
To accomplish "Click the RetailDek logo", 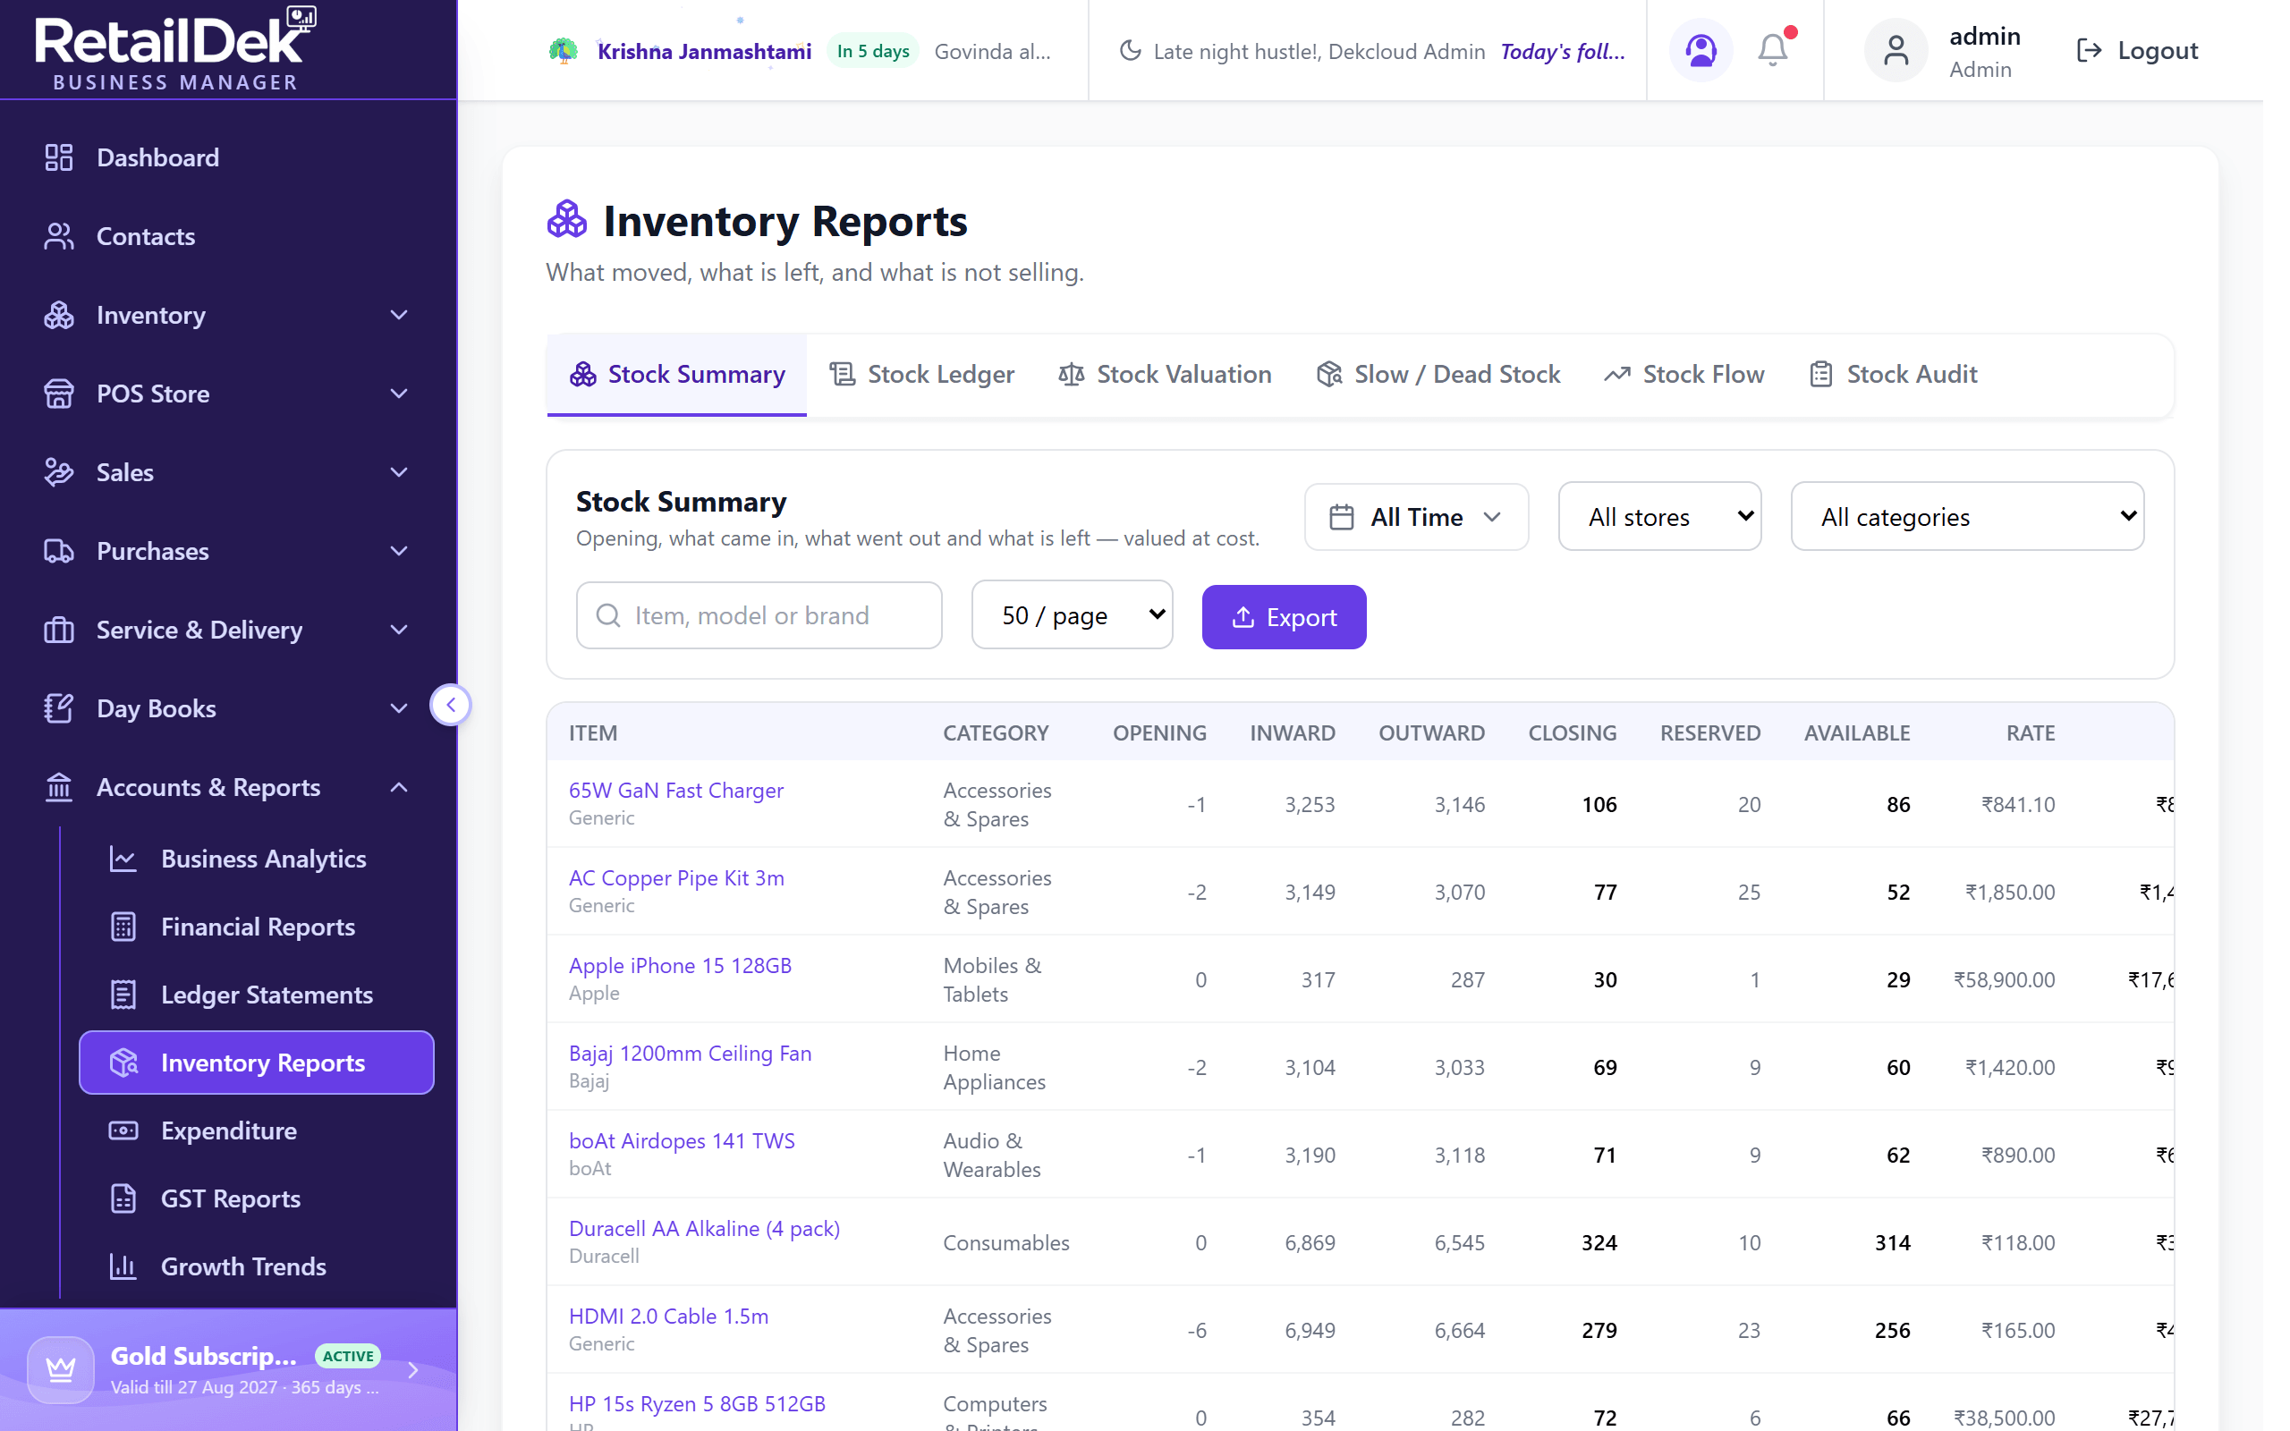I will (176, 49).
